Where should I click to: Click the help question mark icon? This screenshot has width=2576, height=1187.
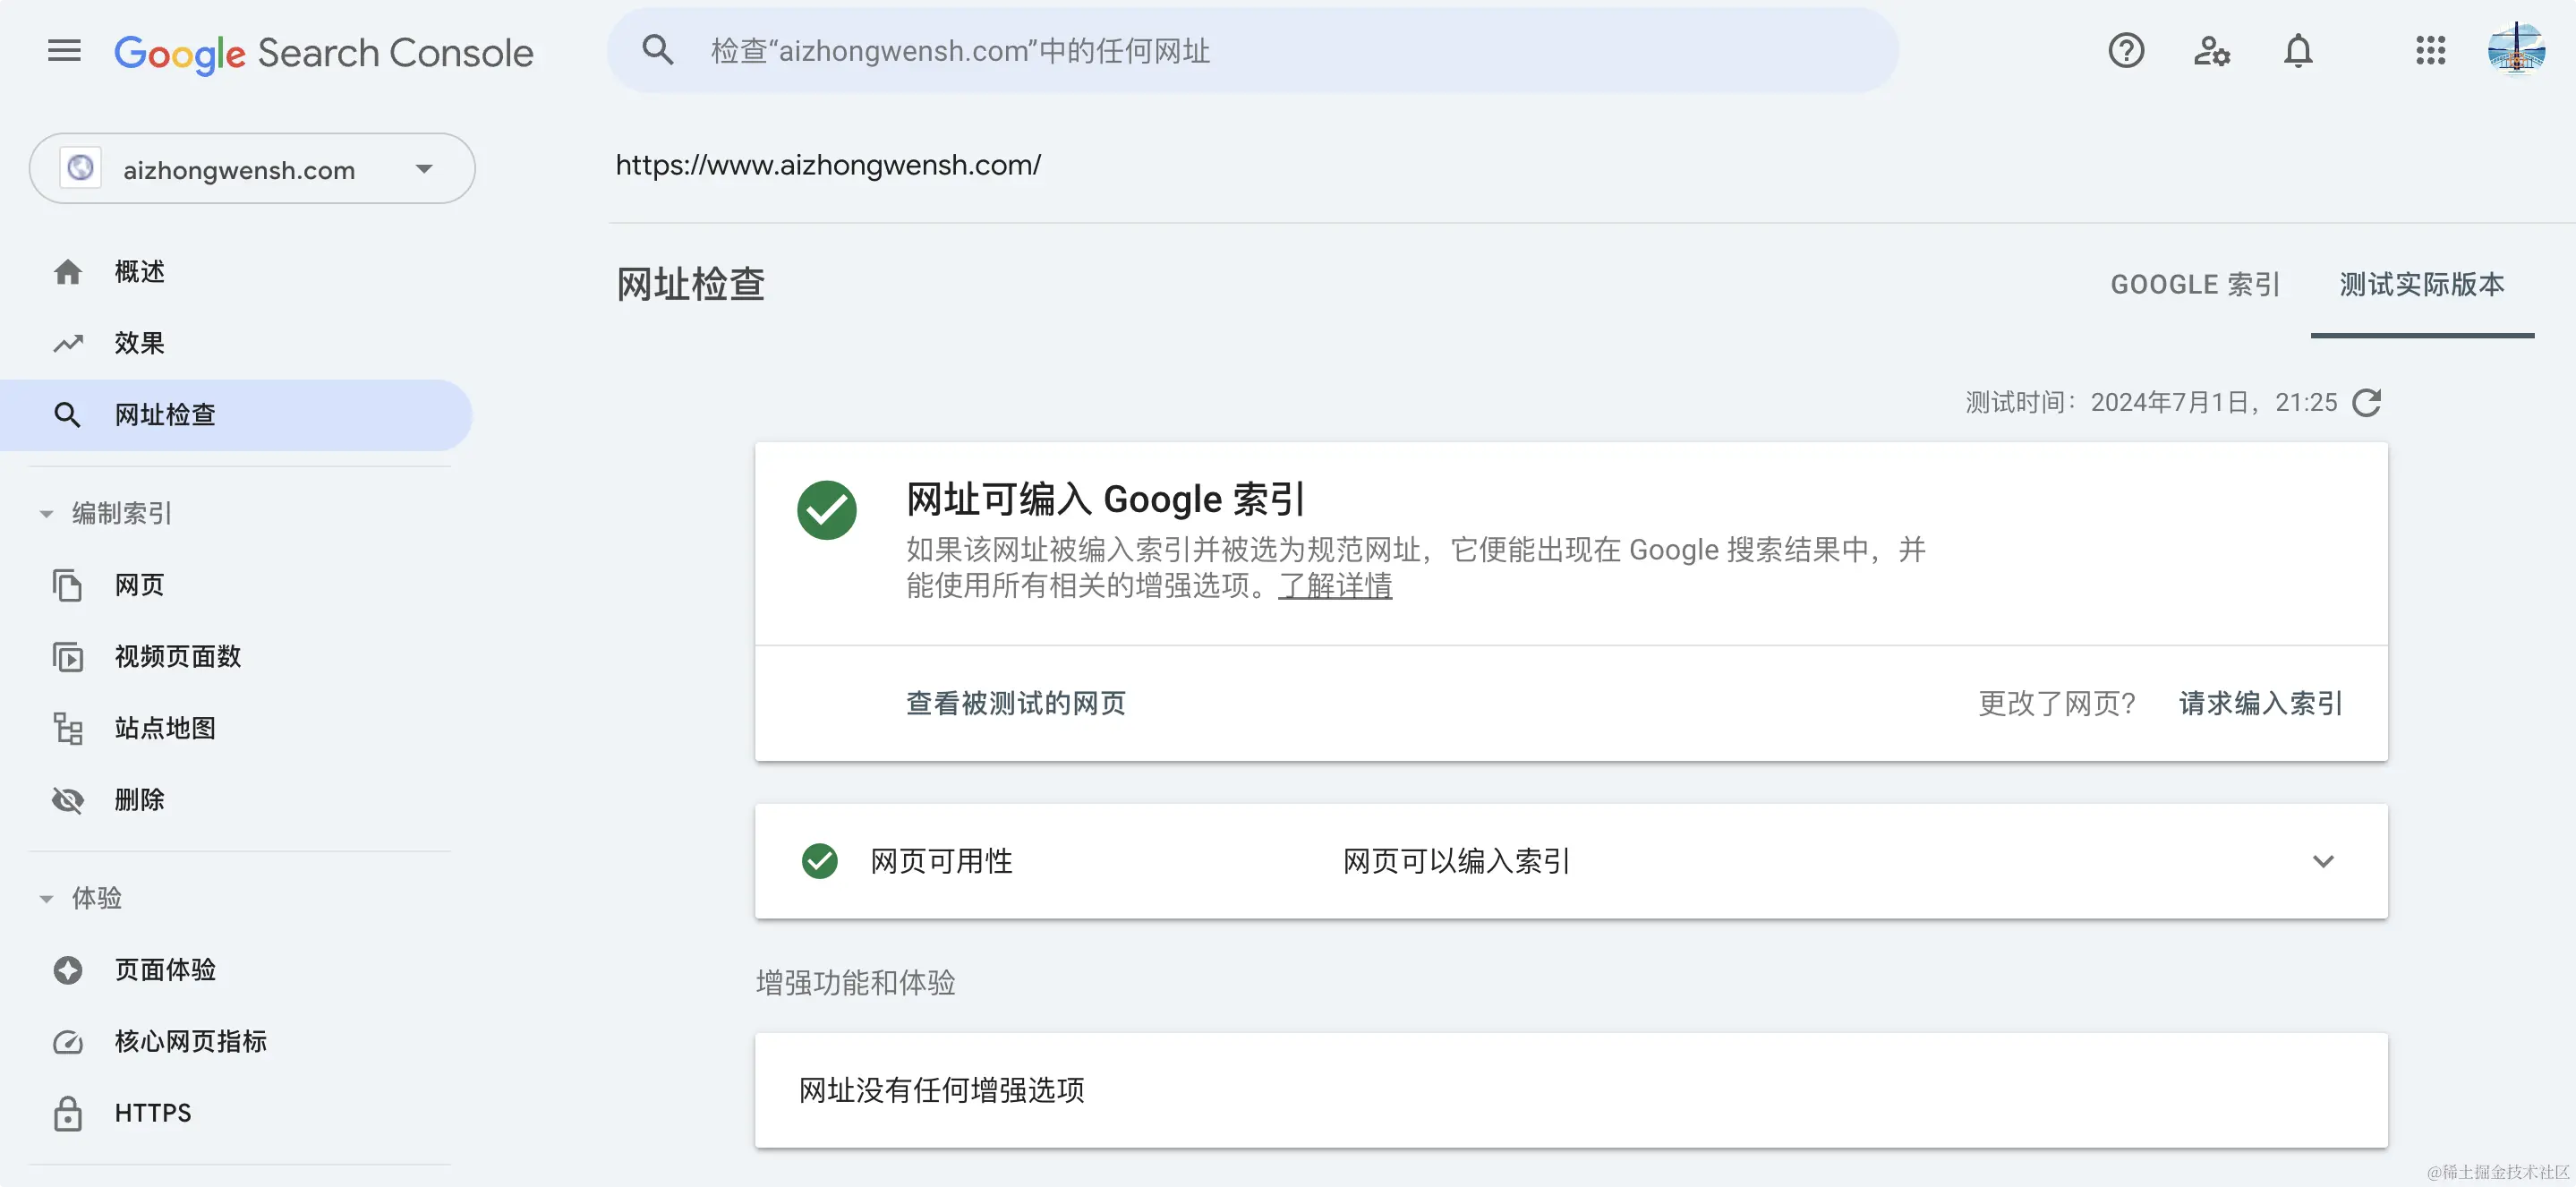[x=2125, y=51]
